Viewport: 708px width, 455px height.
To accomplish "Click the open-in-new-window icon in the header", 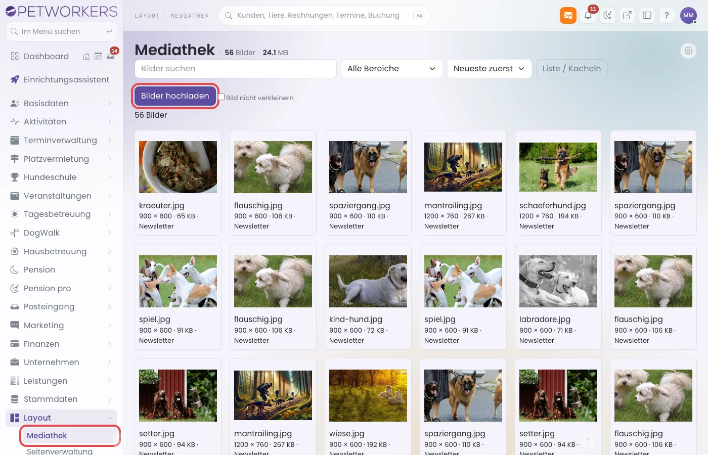I will pyautogui.click(x=627, y=15).
